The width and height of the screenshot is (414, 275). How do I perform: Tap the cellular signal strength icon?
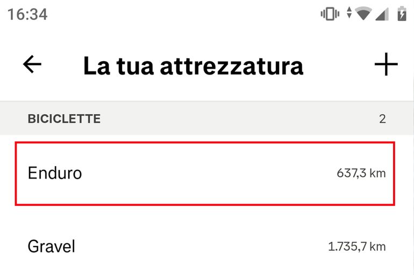(382, 14)
